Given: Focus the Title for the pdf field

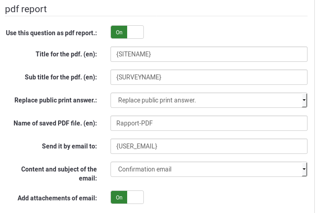Looking at the screenshot, I should (209, 54).
